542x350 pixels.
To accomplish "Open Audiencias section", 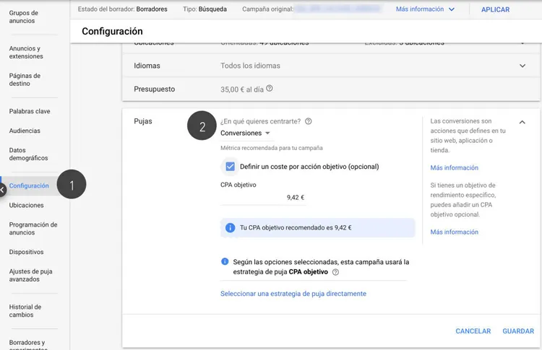I will [25, 131].
